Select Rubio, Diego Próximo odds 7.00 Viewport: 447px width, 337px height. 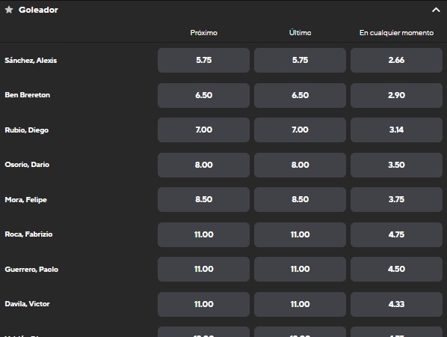coord(203,130)
